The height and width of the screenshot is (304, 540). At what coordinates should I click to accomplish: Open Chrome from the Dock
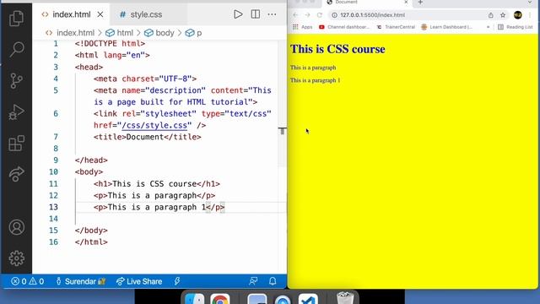pos(219,299)
